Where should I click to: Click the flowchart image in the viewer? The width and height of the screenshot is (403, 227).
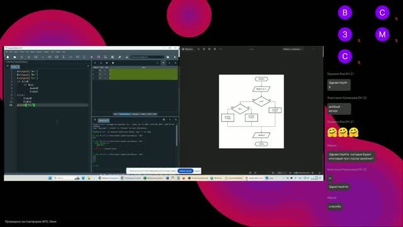point(251,112)
